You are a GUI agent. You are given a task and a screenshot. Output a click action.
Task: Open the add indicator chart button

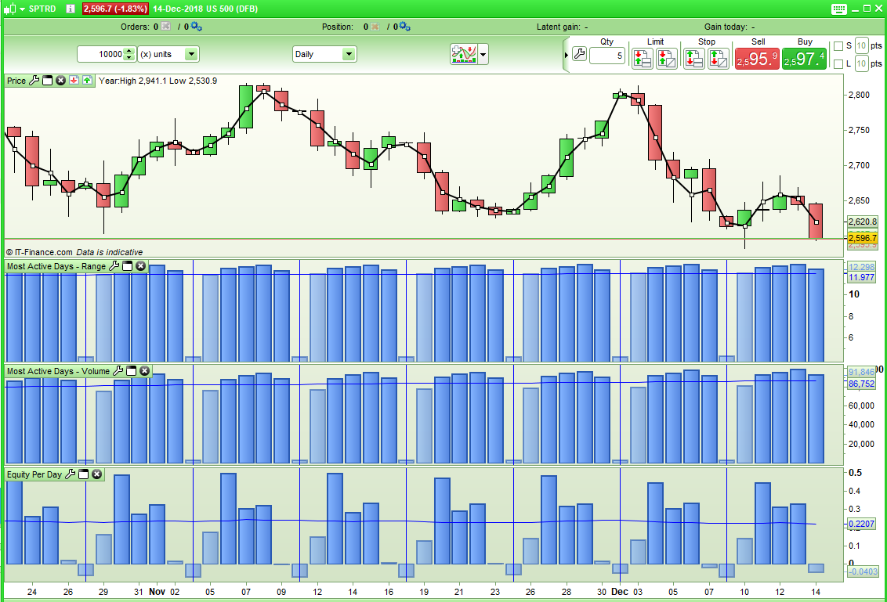point(464,54)
